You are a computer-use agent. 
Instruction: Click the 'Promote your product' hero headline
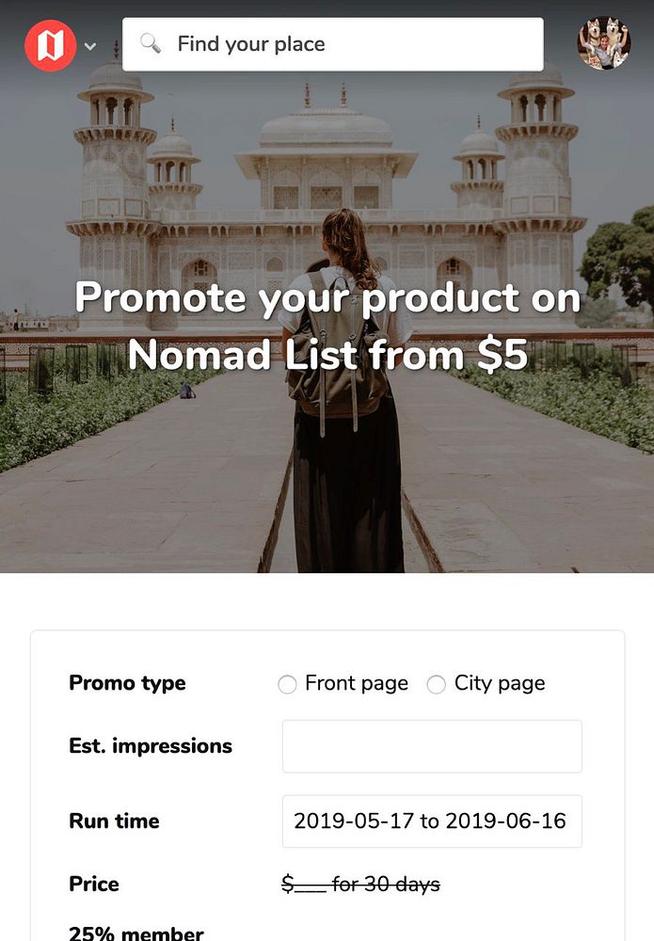[327, 326]
